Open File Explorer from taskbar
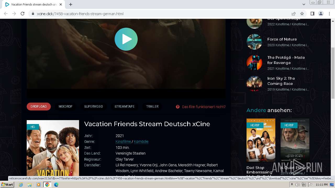This screenshot has height=188, width=335. [30, 185]
